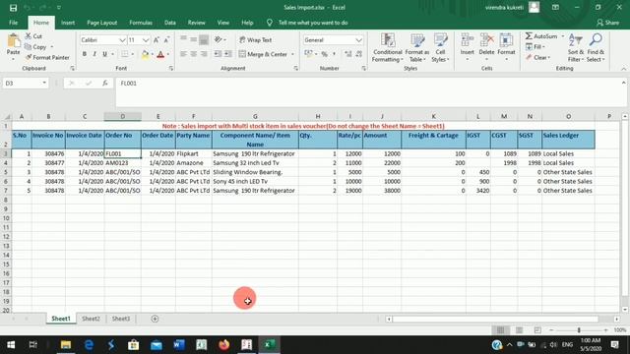This screenshot has height=354, width=630.
Task: Open the Borders button icon
Action: (125, 54)
